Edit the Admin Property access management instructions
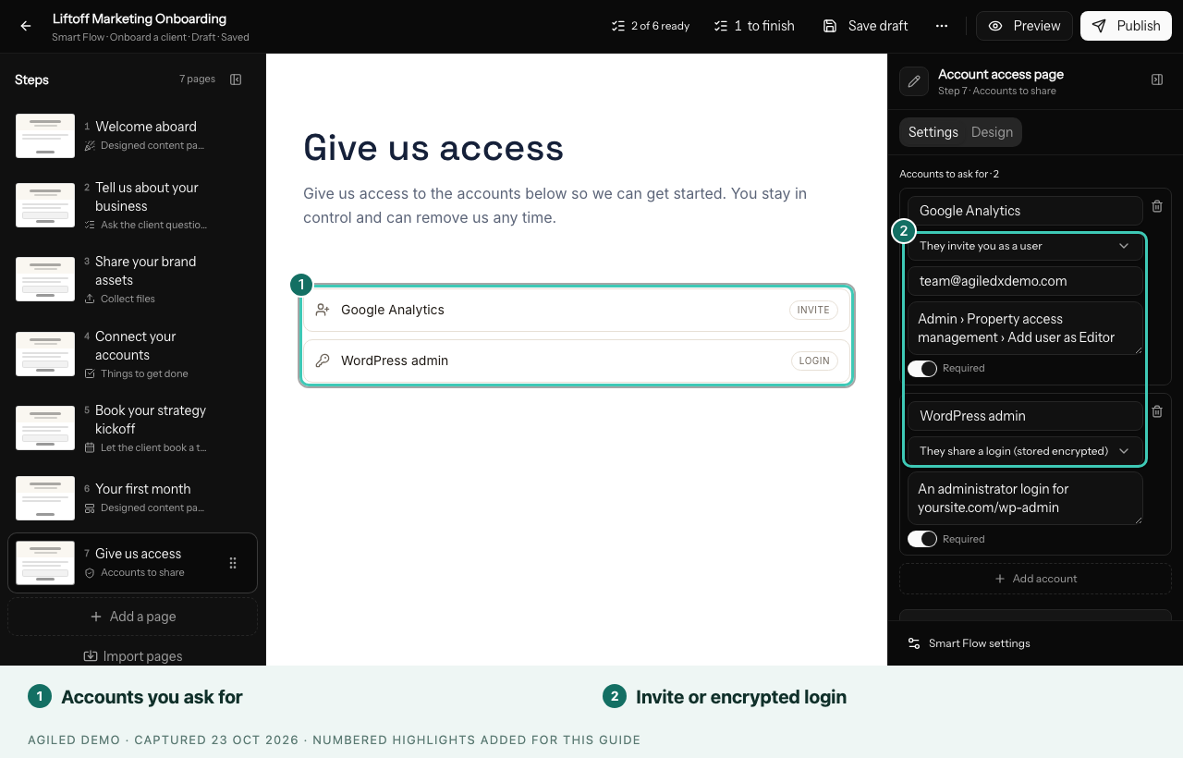This screenshot has height=758, width=1183. point(1025,328)
